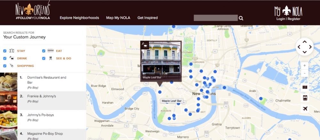Click the Register link

(x=294, y=19)
